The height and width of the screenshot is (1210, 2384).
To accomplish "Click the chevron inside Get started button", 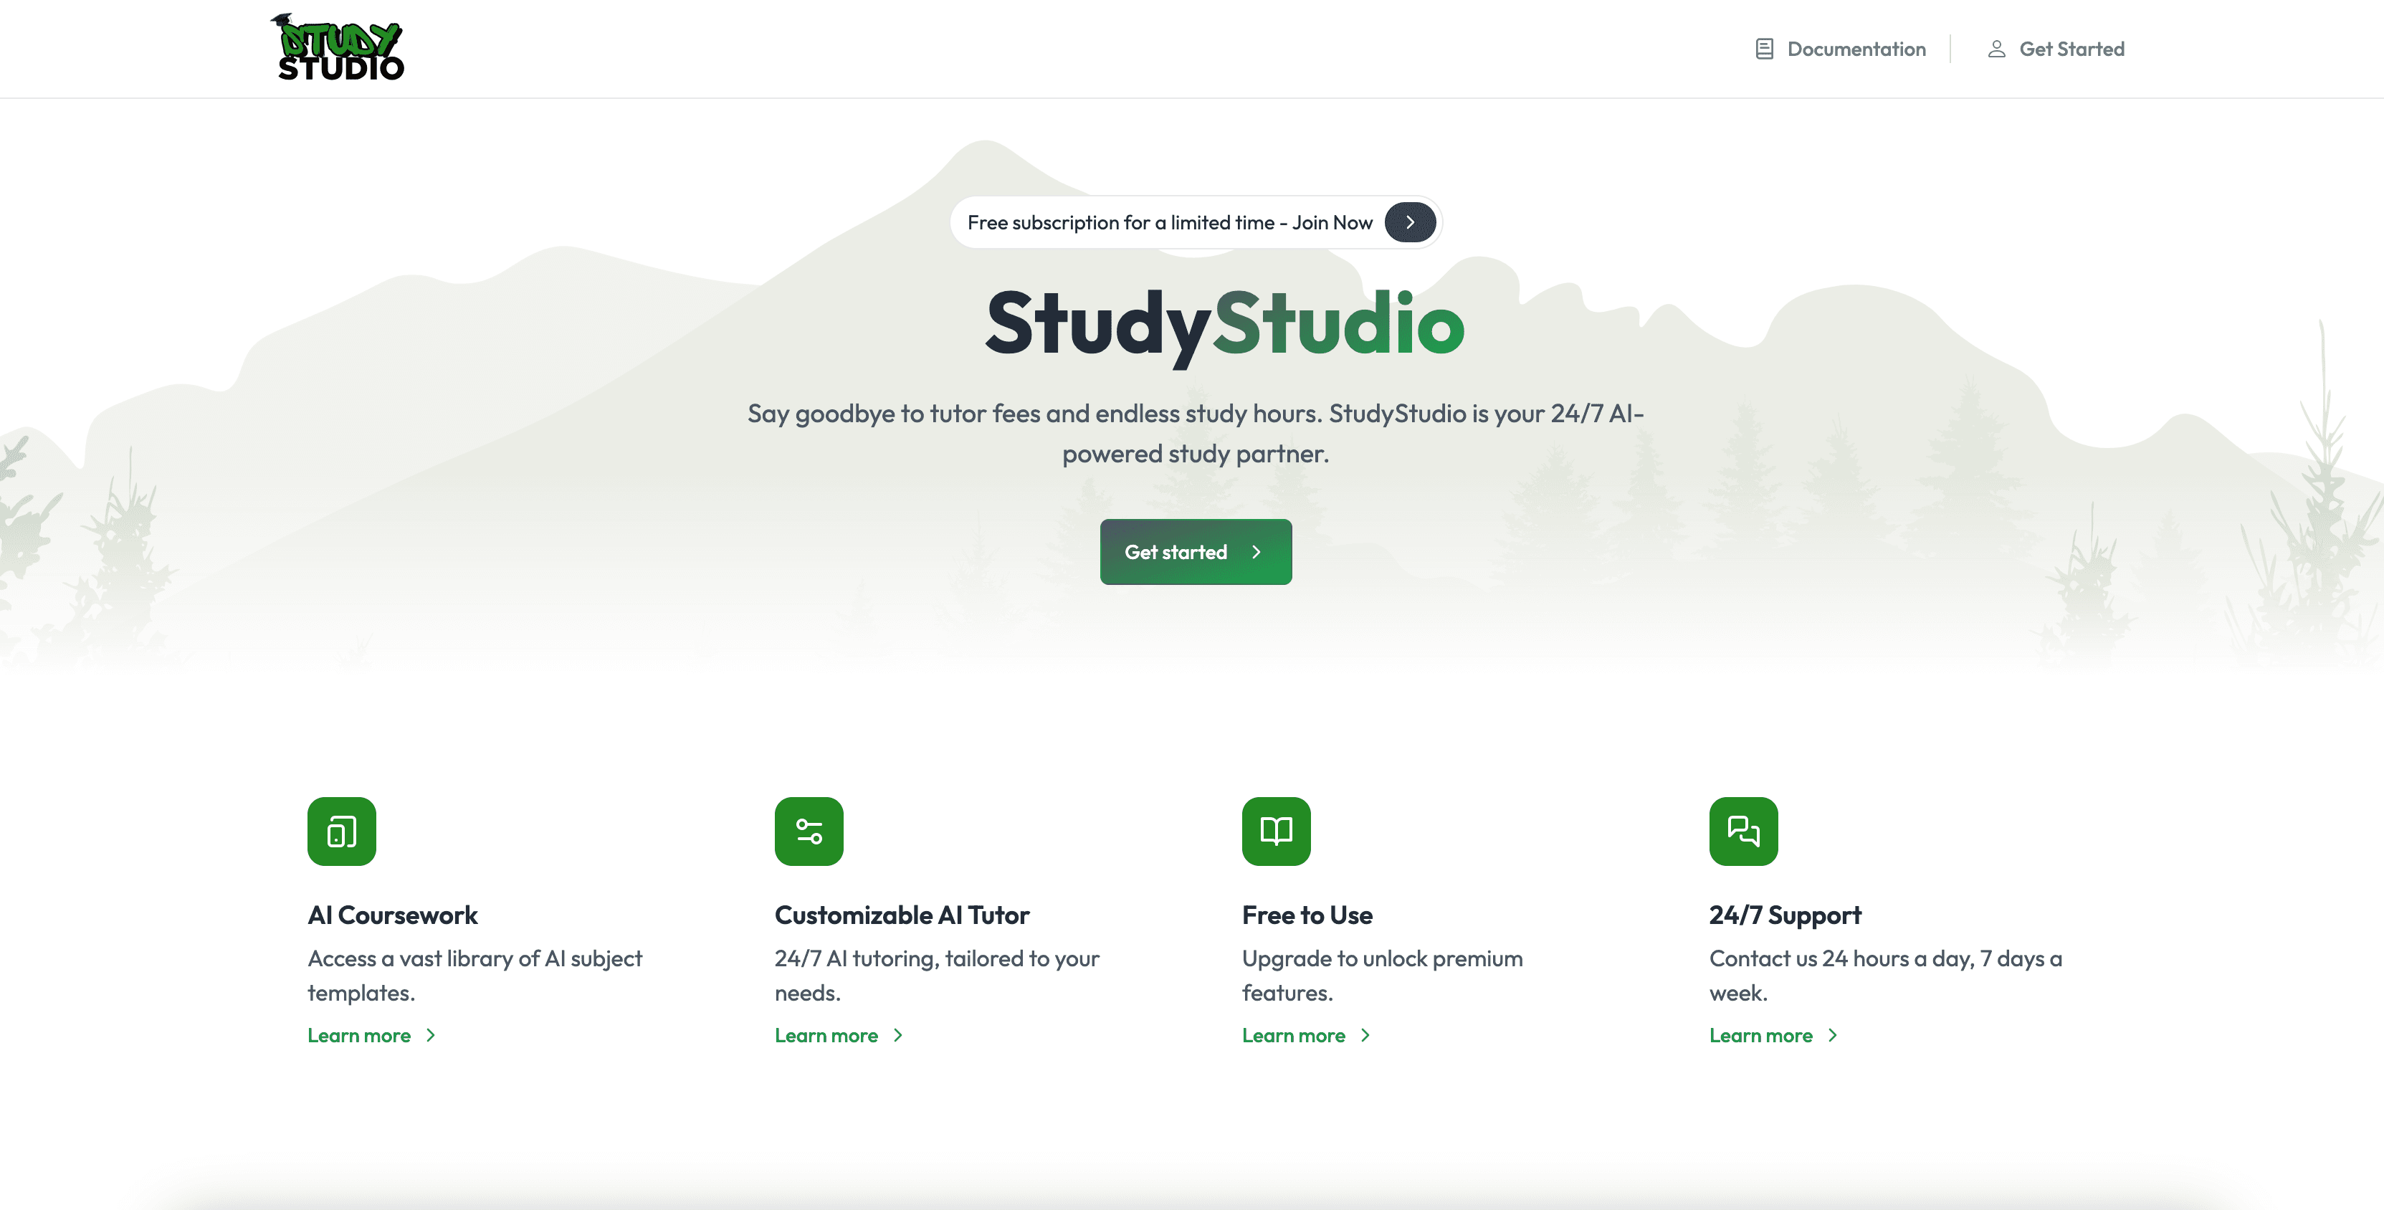I will (1256, 552).
